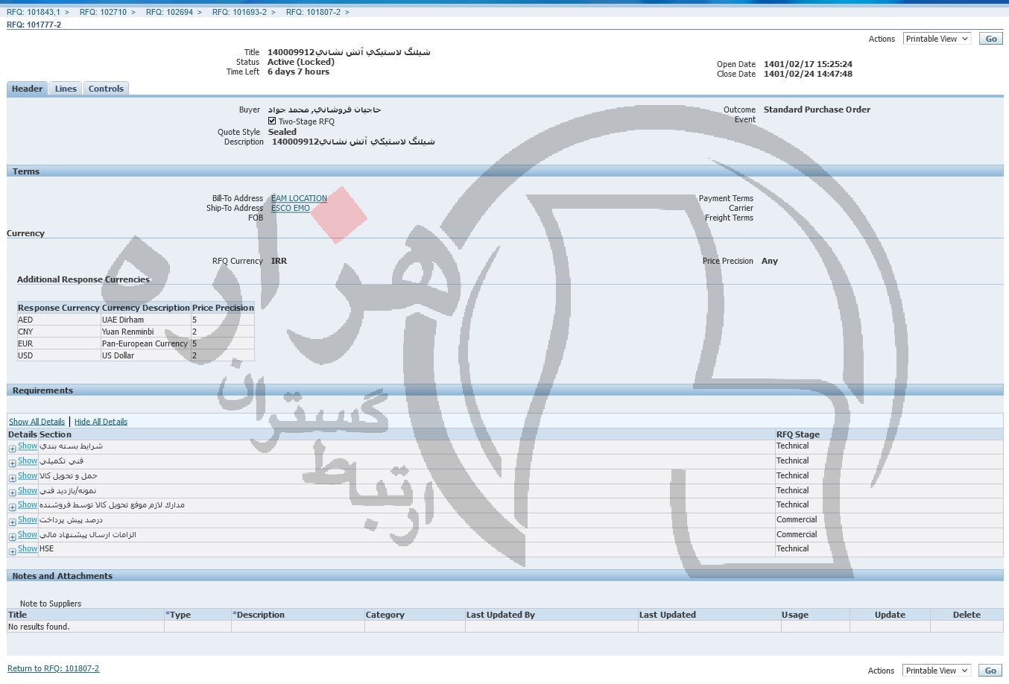Viewport: 1009px width, 684px height.
Task: Open breadcrumb RFQ: 101807-2
Action: [x=313, y=12]
